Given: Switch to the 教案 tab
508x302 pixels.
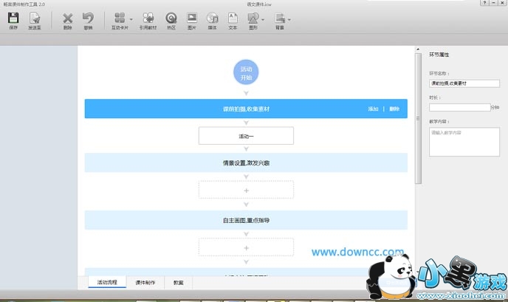Looking at the screenshot, I should point(178,282).
